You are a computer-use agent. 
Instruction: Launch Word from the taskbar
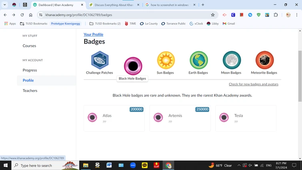[109, 165]
